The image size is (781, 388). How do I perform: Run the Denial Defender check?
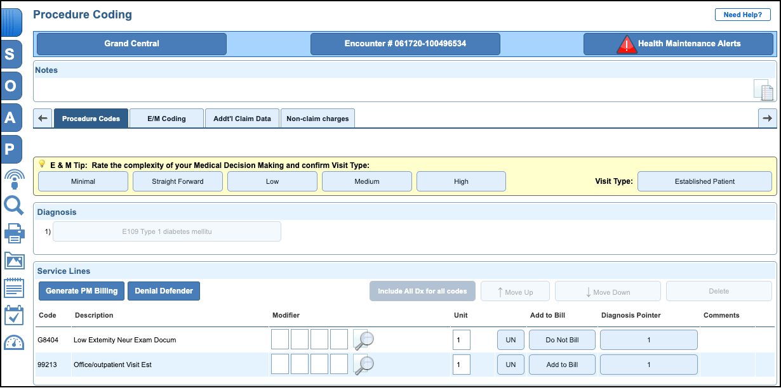point(163,290)
